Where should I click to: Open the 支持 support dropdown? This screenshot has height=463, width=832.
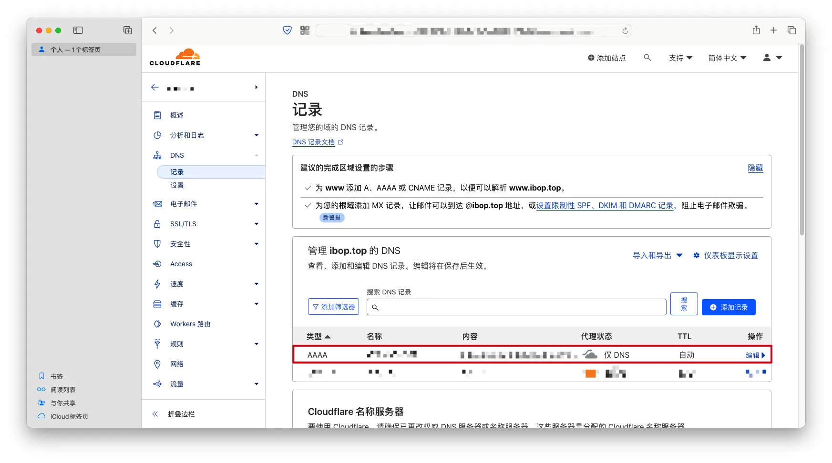tap(680, 58)
